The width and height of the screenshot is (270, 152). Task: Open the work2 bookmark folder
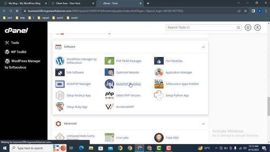[72, 18]
